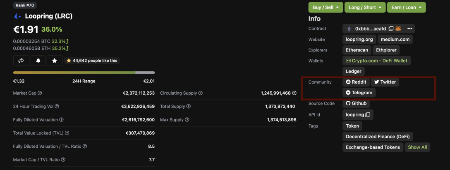This screenshot has height=170, width=450.
Task: Click the €2,616,792,600 valuation value
Action: (x=138, y=120)
